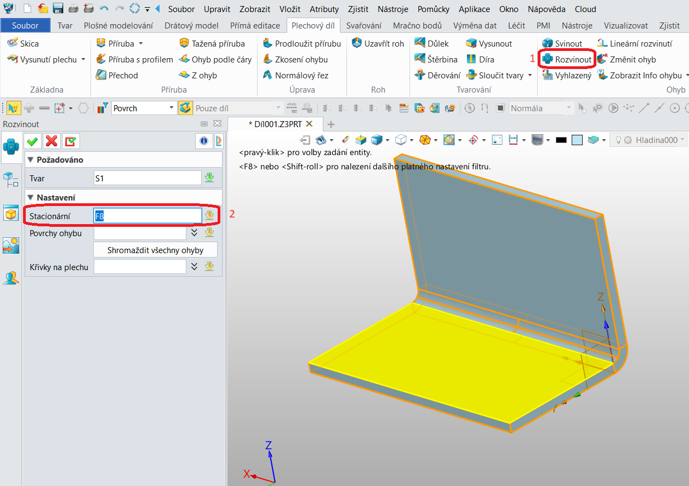Click the Tvar input field
Image resolution: width=689 pixels, height=486 pixels.
(147, 178)
